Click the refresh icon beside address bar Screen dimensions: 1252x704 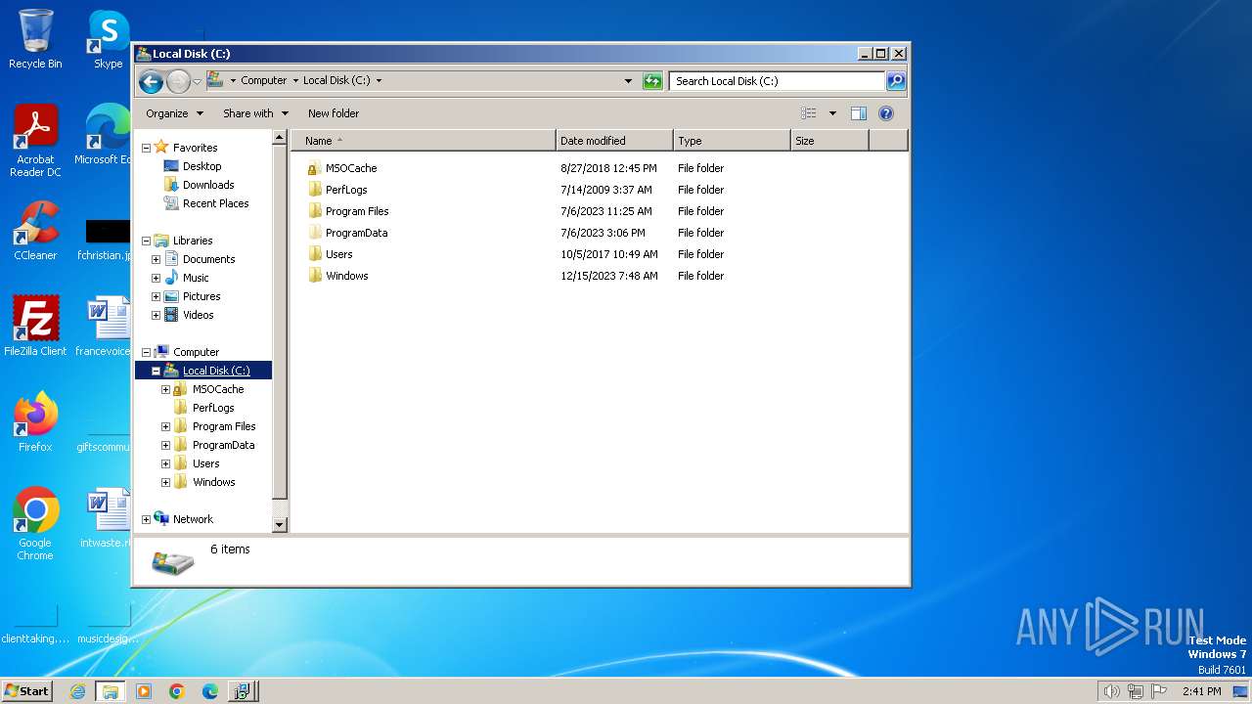pos(652,81)
